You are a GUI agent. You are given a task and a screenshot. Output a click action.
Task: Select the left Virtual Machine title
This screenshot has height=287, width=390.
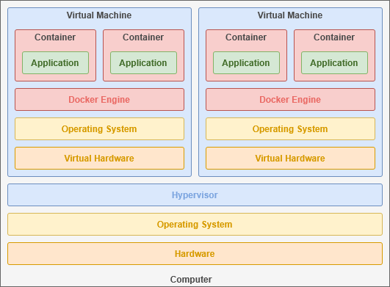click(99, 15)
